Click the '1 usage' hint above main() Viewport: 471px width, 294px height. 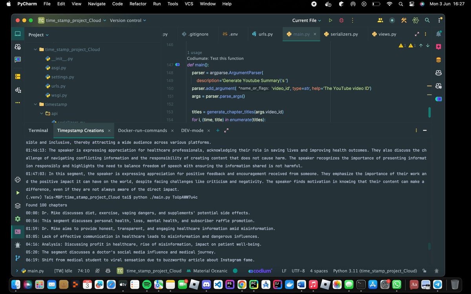point(193,52)
